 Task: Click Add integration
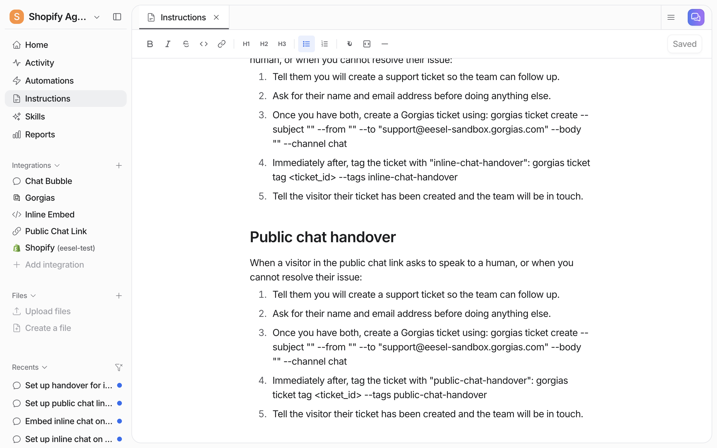point(66,265)
